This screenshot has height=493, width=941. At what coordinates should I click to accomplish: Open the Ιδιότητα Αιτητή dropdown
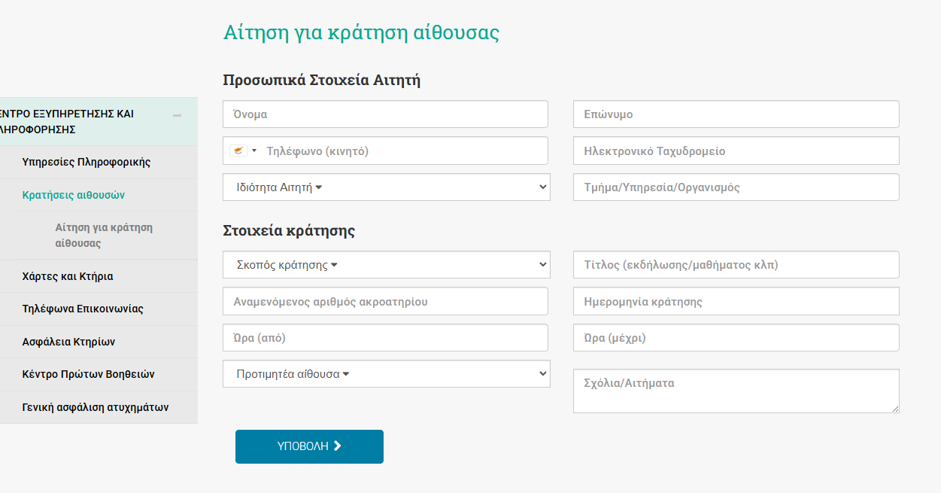pos(386,187)
